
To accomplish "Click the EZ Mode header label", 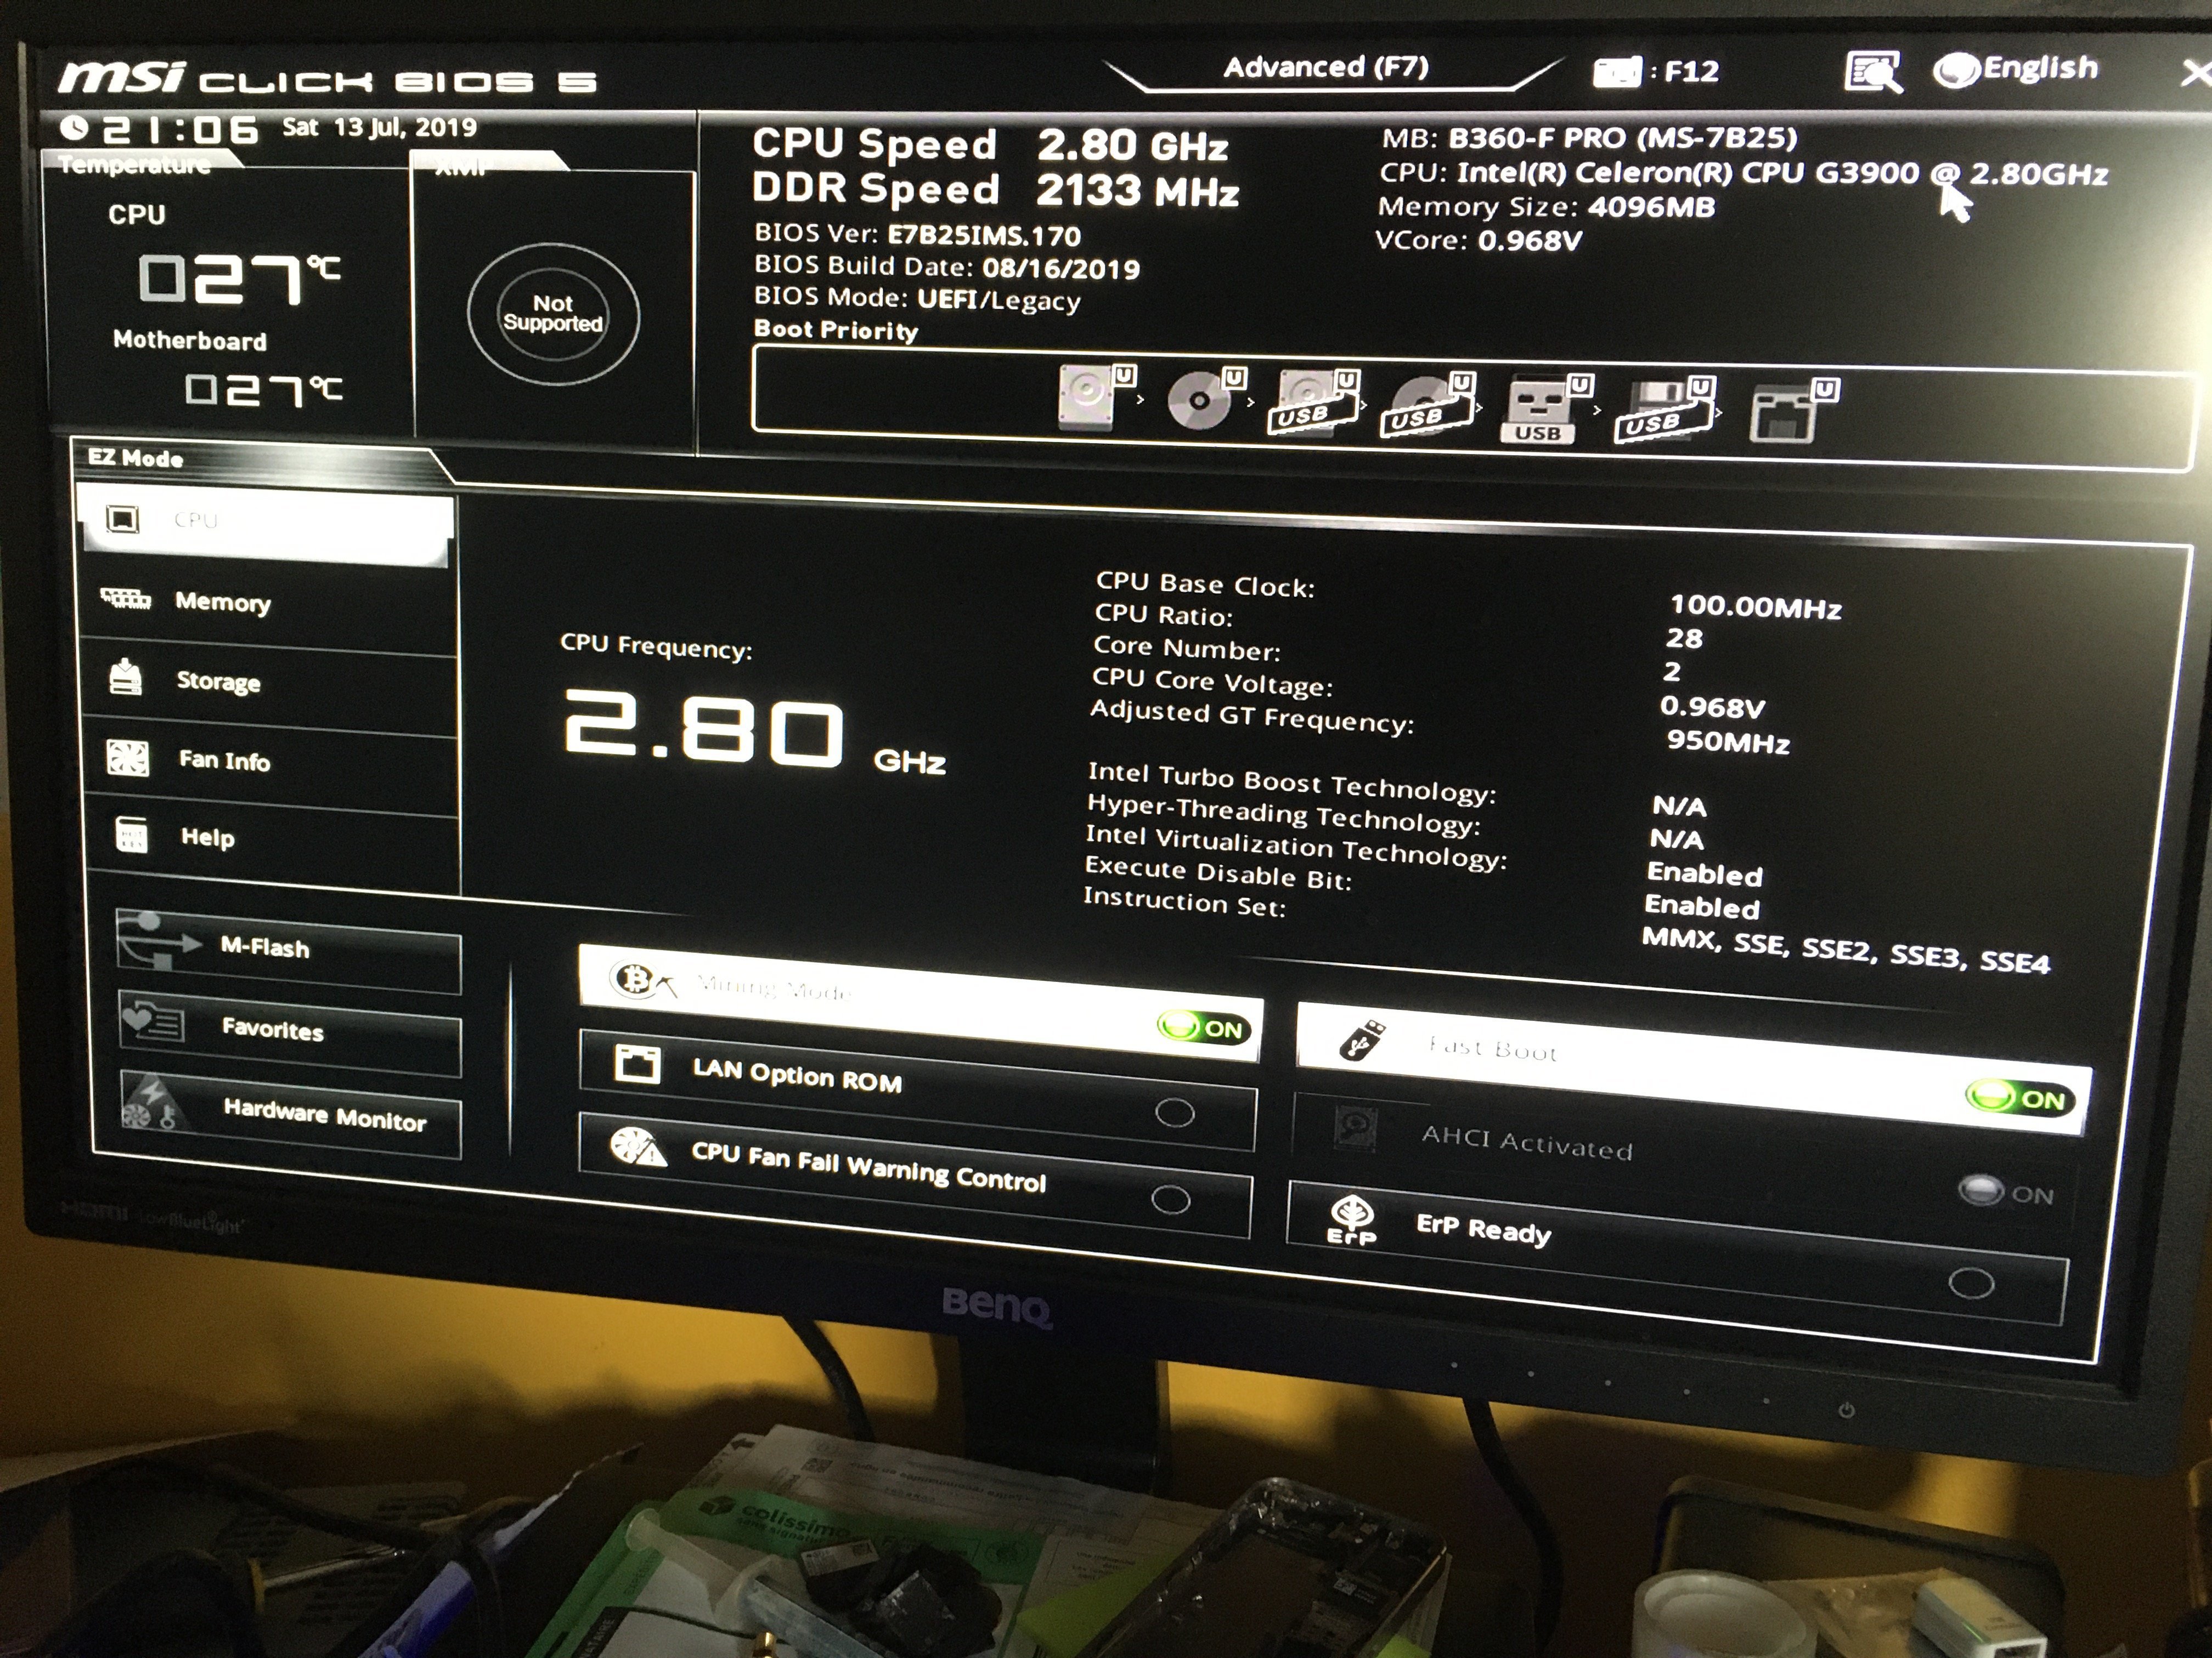I will click(135, 458).
